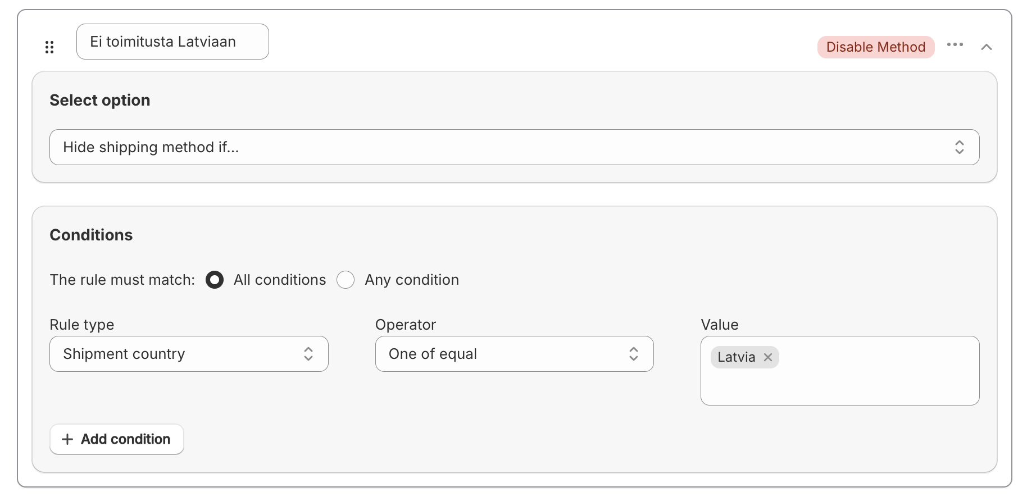This screenshot has width=1027, height=501.
Task: Click the empty area of Value field
Action: (x=876, y=385)
